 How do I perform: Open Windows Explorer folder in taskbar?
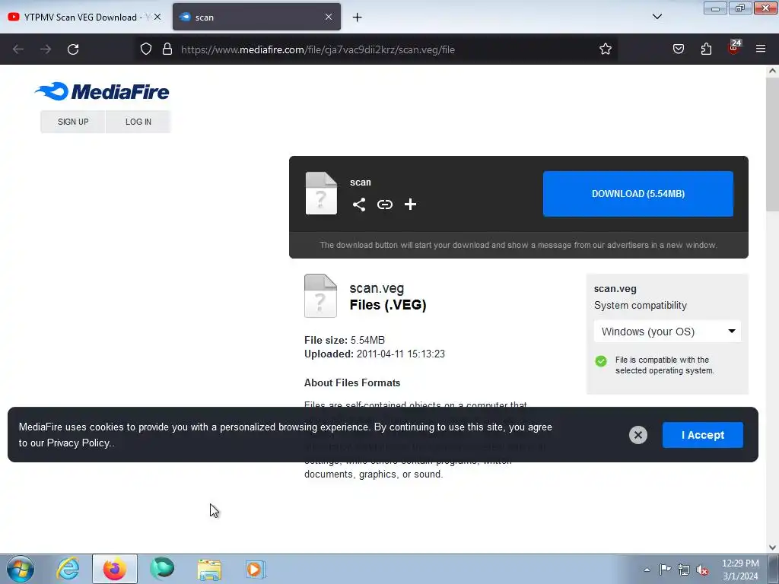[x=209, y=569]
